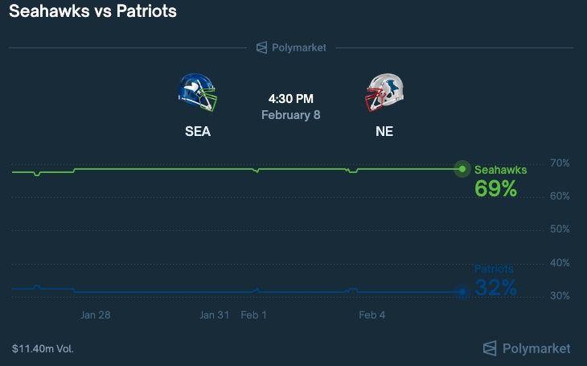
Task: Click the NE team abbreviation
Action: [384, 132]
